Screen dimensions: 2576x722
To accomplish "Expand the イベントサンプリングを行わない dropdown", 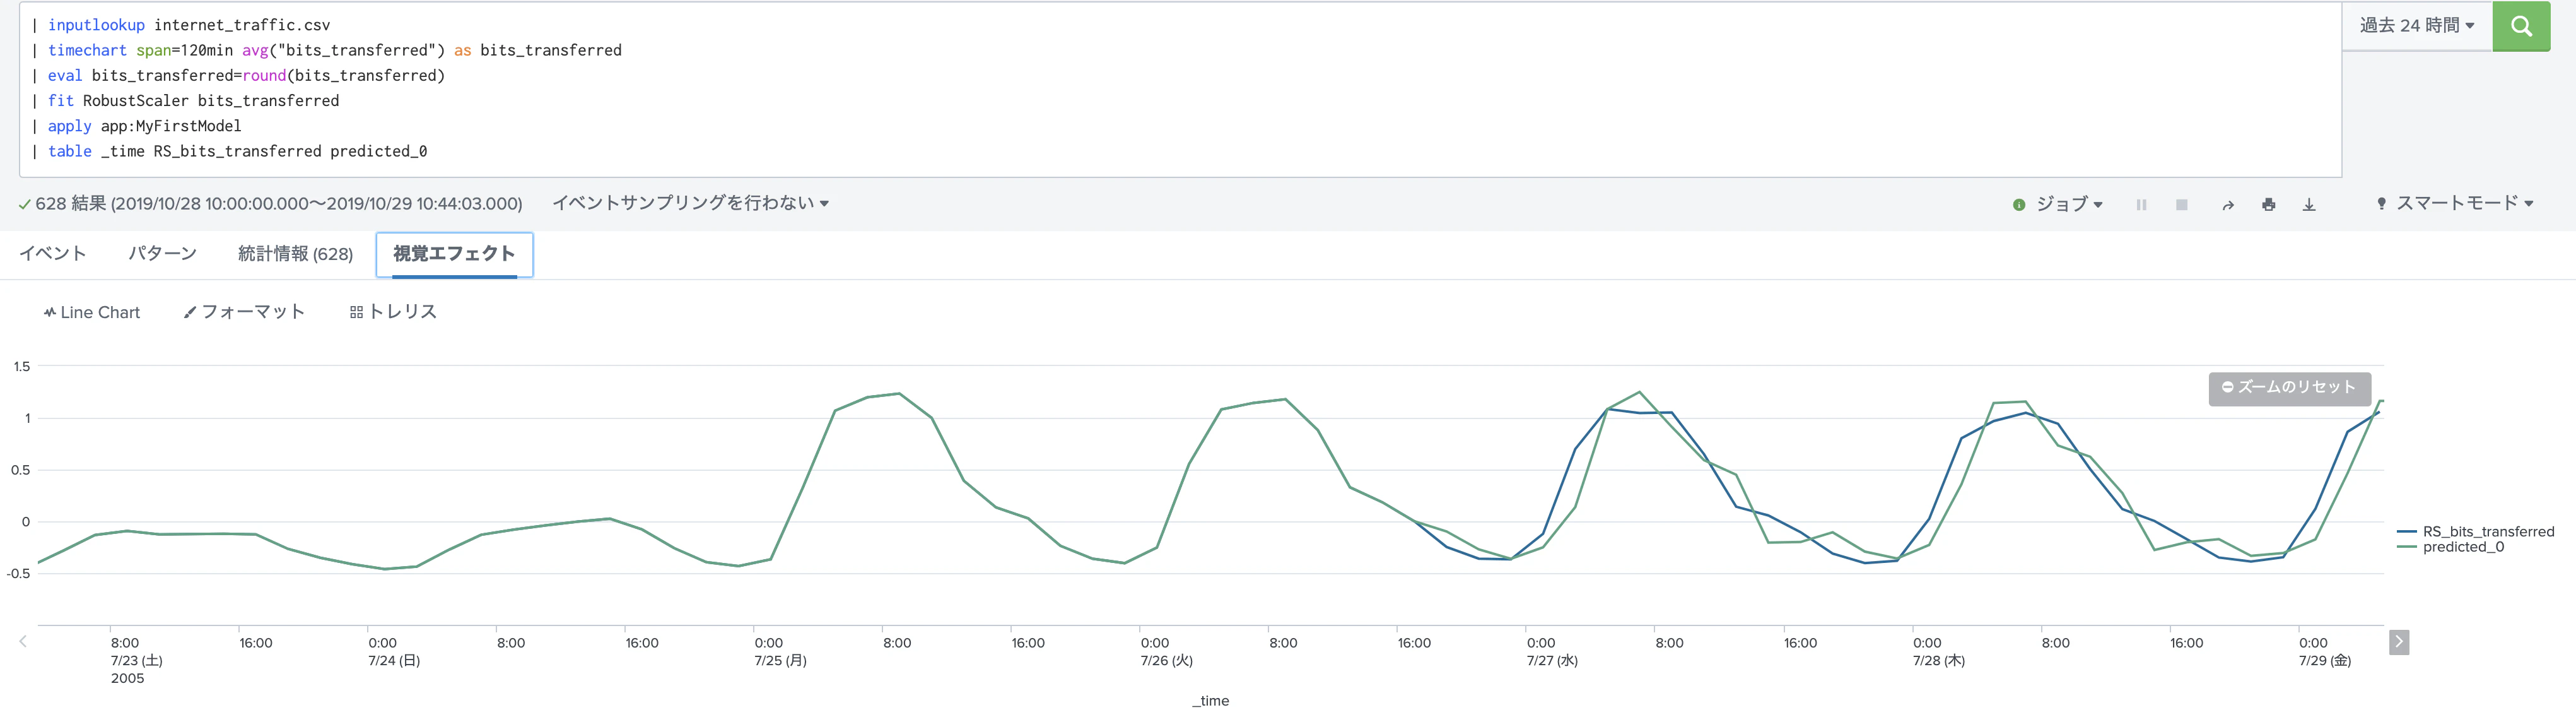I will click(x=690, y=203).
